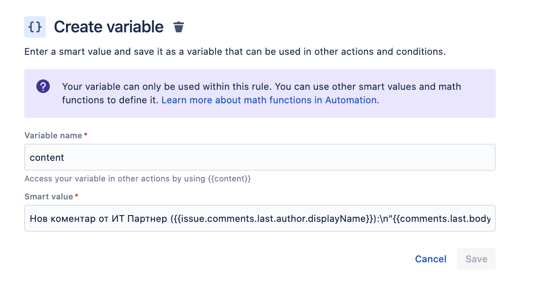Click the "Create variable" heading
546x300 pixels.
click(109, 27)
